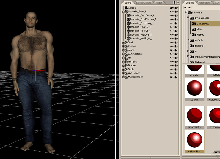
Task: Collapse the !DAZ_presets folder node
Action: click(x=188, y=18)
